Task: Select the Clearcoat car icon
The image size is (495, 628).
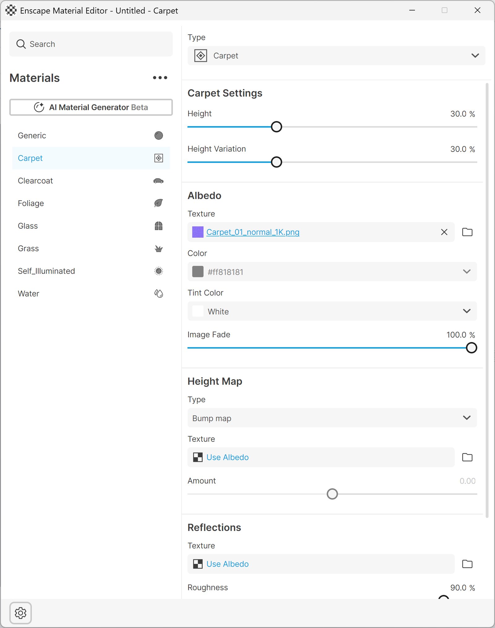Action: pos(158,181)
